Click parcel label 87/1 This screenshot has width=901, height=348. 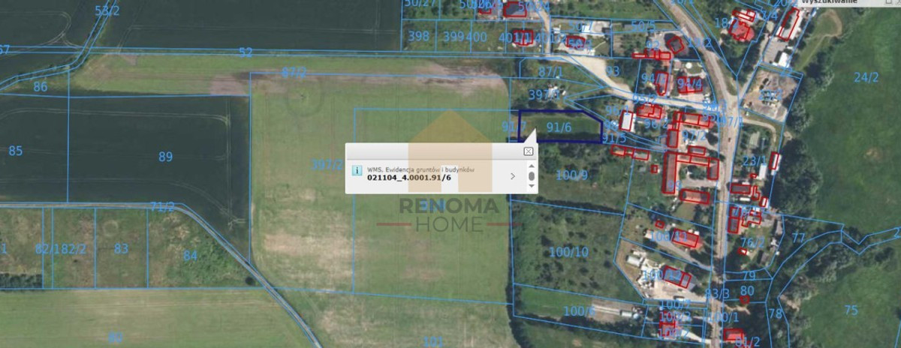point(551,70)
